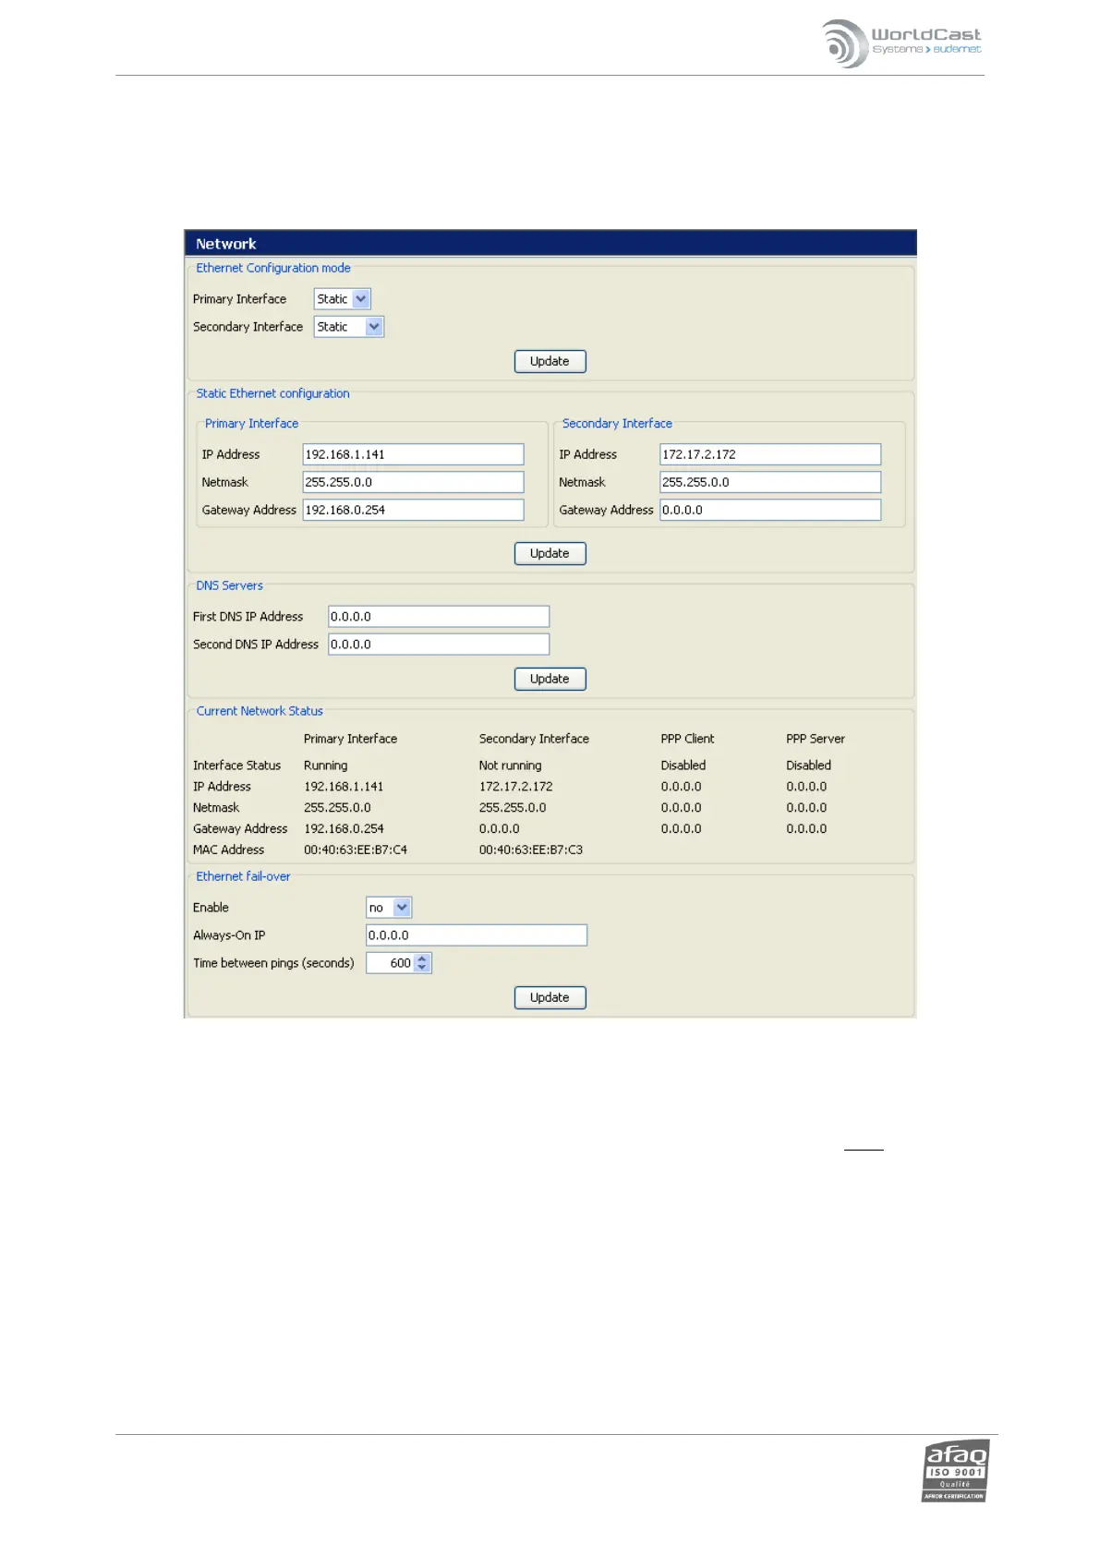Decrease the Time between pings value
The width and height of the screenshot is (1100, 1555).
tap(422, 968)
